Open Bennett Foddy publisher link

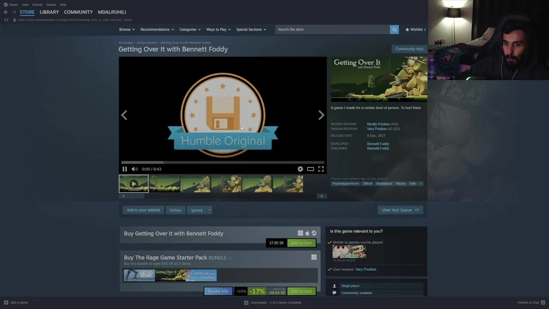click(378, 148)
